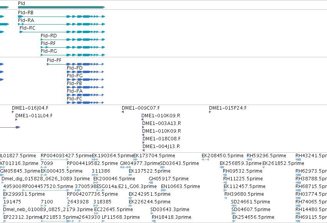This screenshot has height=223, width=327.
Task: Select the Pld-RA transcript label
Action: (x=26, y=20)
